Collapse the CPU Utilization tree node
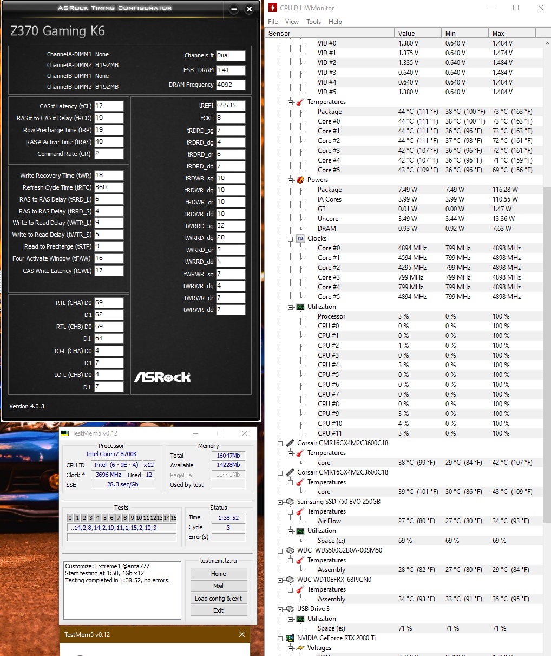551x656 pixels. tap(291, 307)
